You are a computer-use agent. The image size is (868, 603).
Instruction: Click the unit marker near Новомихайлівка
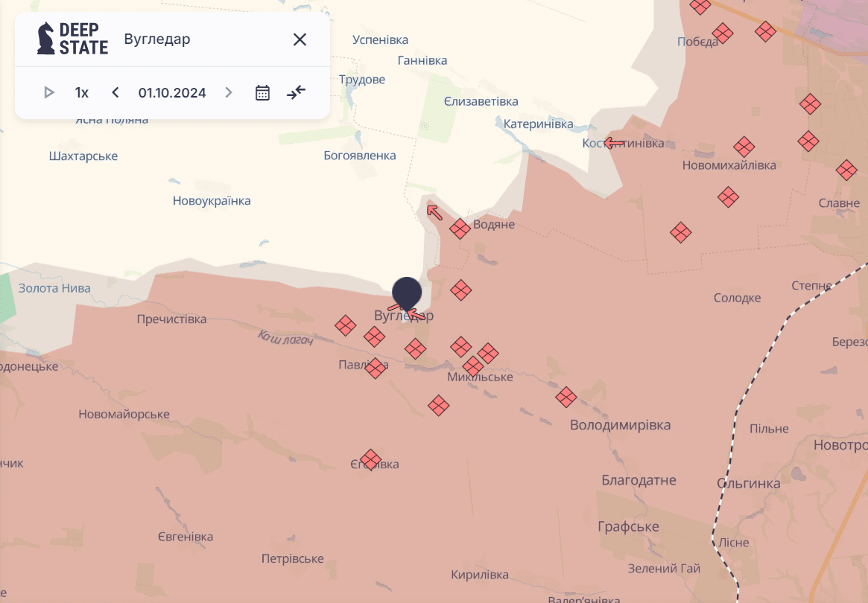pyautogui.click(x=744, y=147)
